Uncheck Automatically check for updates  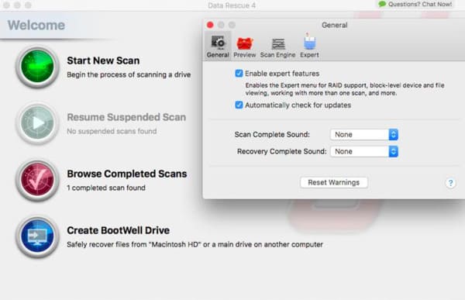point(239,105)
